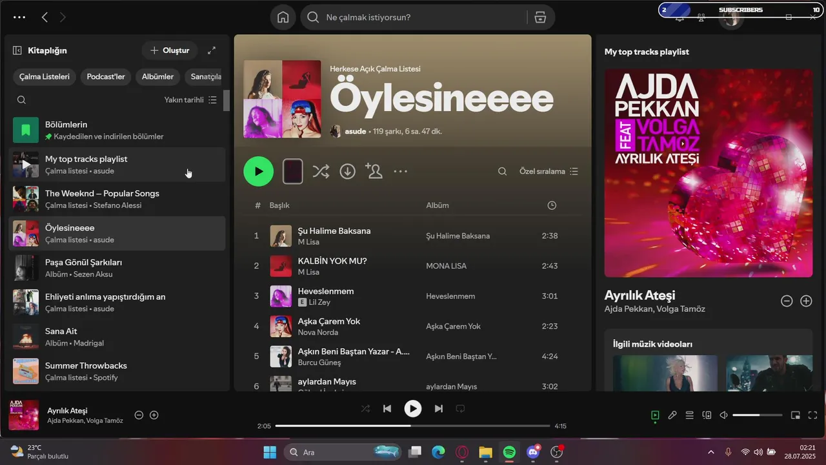Open Spotify from the Windows taskbar

point(509,452)
